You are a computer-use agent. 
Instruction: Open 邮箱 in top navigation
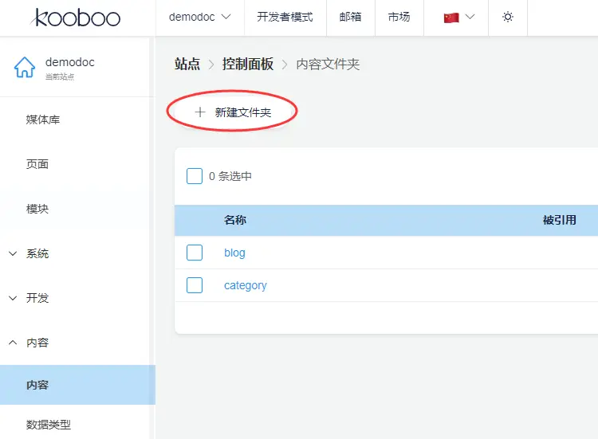350,17
